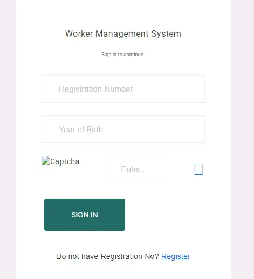Select the captcha Enter text box

pos(136,169)
